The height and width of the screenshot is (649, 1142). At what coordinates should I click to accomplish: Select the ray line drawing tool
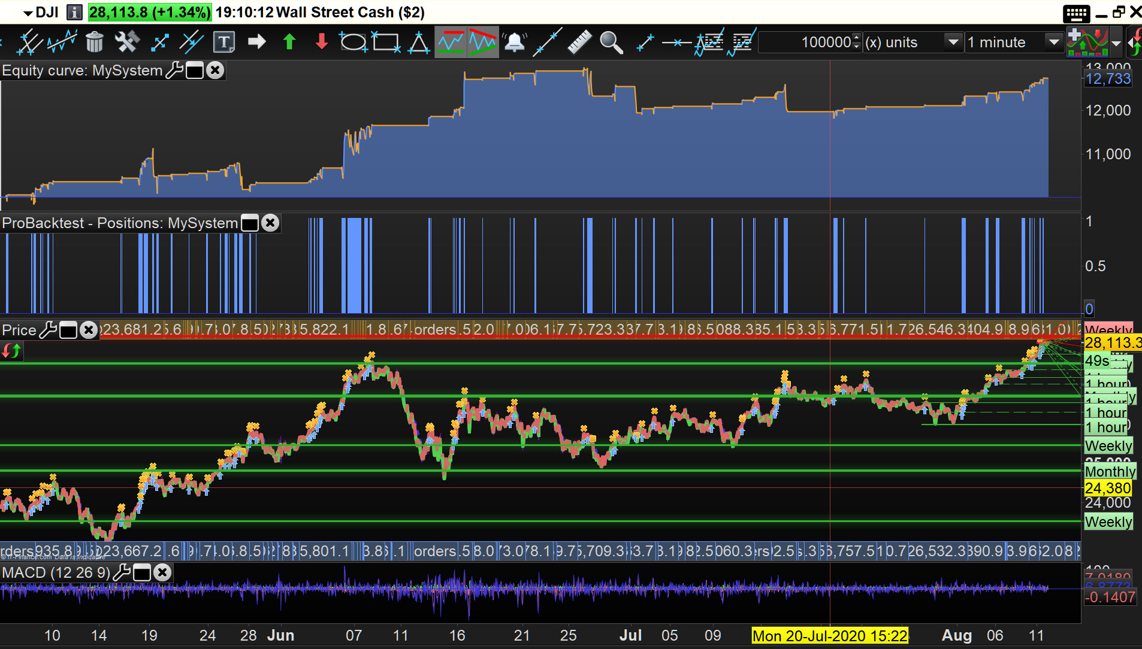click(x=645, y=43)
